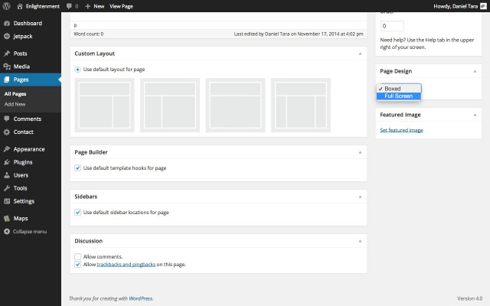The width and height of the screenshot is (490, 306).
Task: Click View Page in admin bar
Action: tap(121, 6)
